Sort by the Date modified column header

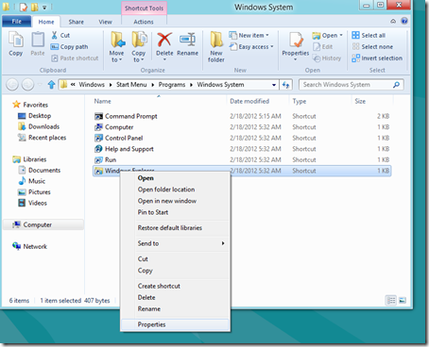click(x=249, y=101)
